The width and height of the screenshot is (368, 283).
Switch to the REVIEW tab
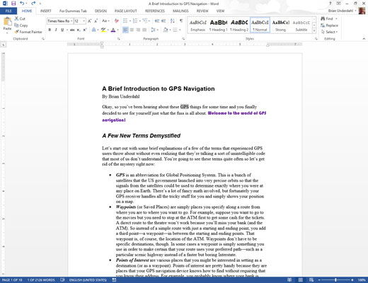(202, 11)
